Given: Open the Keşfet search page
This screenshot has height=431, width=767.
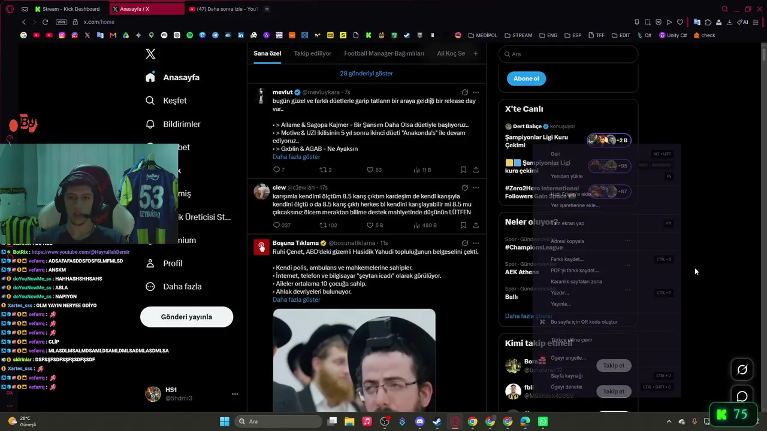Looking at the screenshot, I should coord(166,101).
